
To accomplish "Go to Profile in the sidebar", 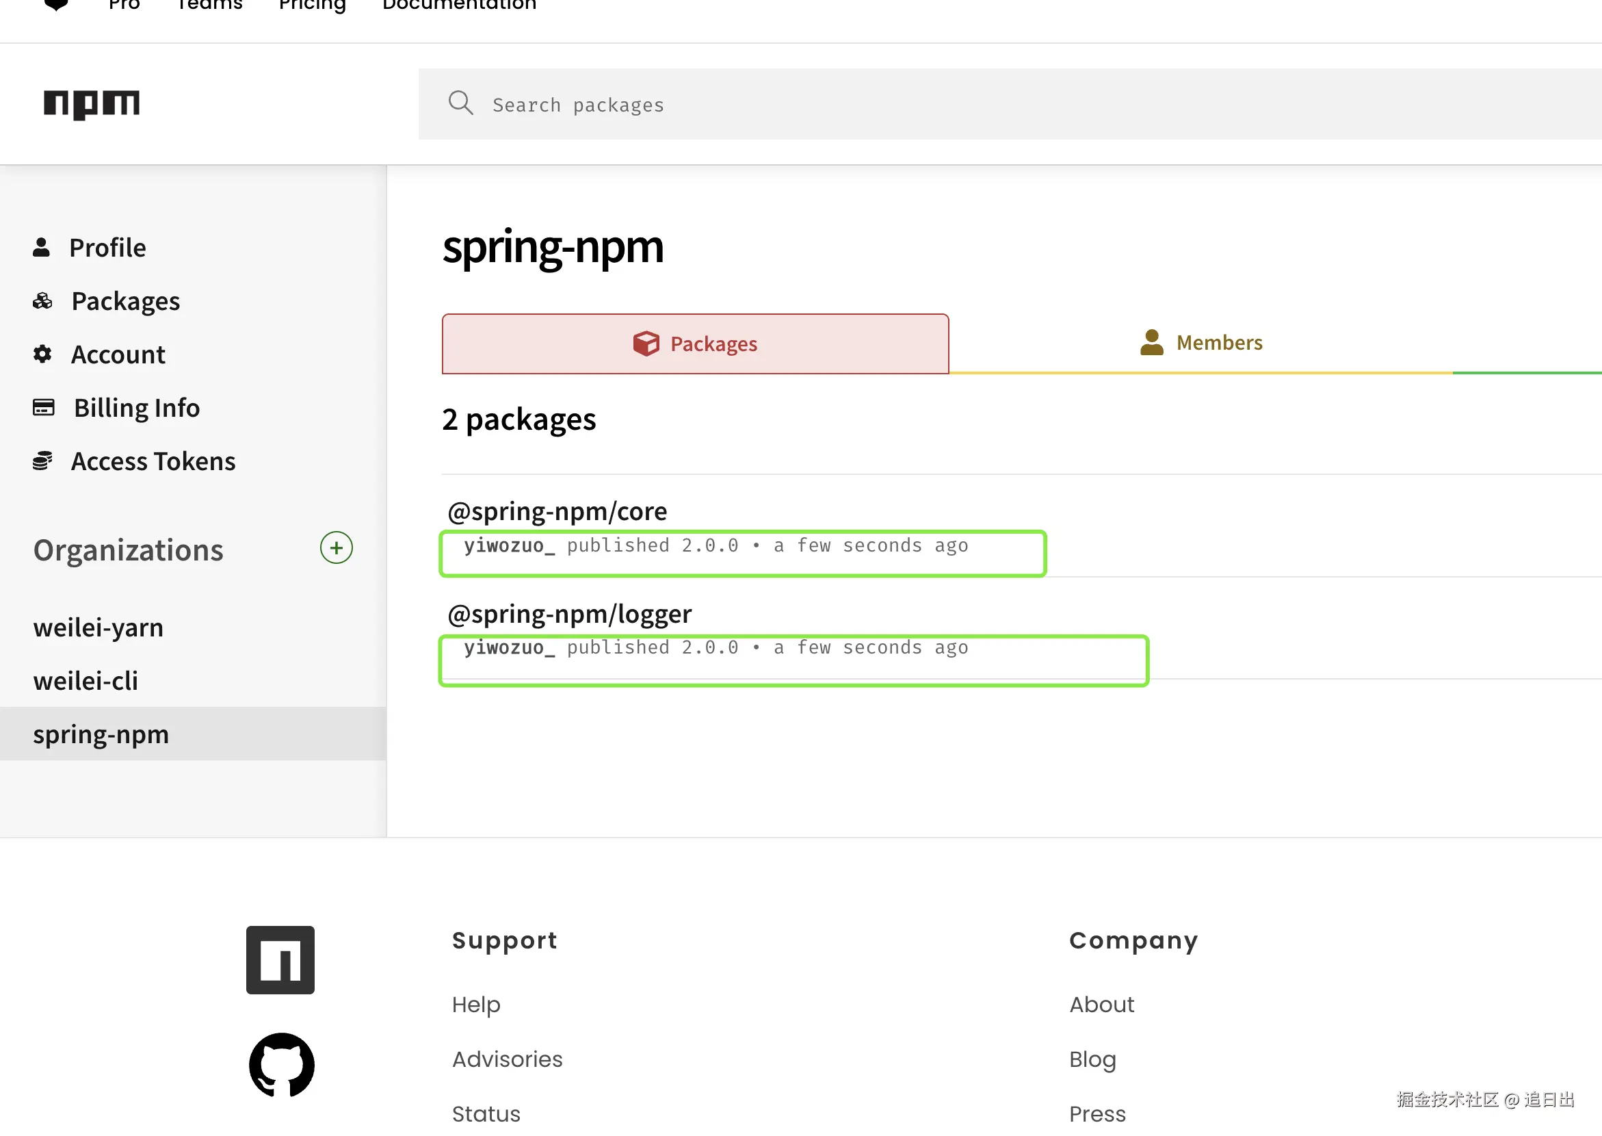I will click(107, 248).
